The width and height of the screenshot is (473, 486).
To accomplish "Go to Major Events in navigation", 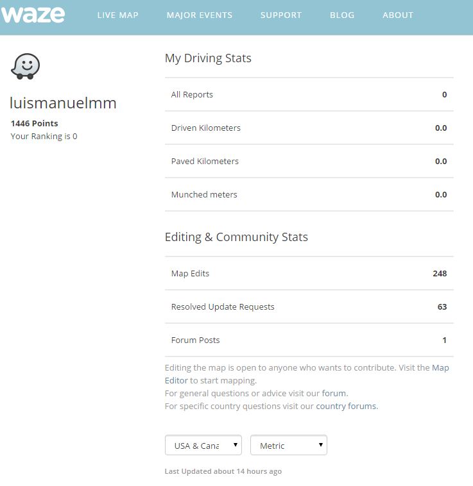I will pos(199,15).
